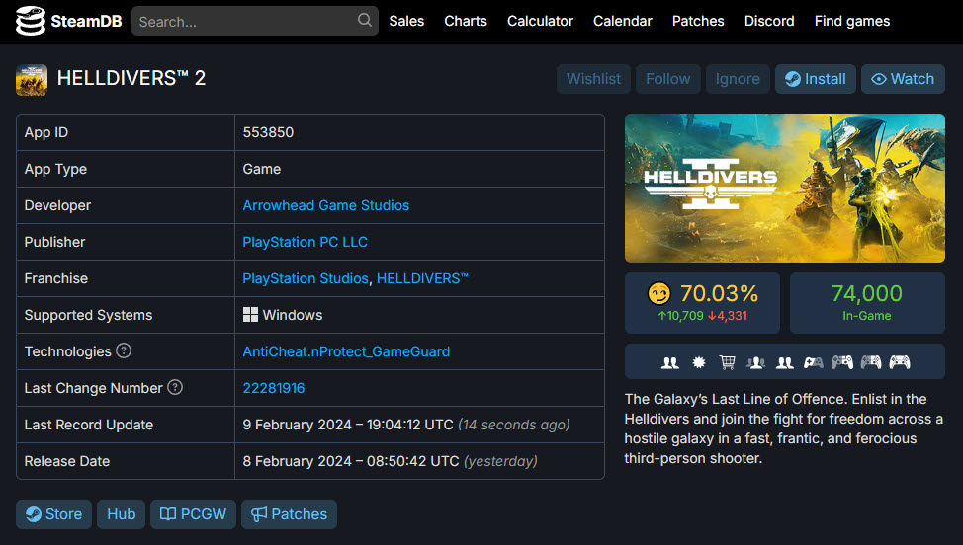
Task: Click the search magnifier icon
Action: click(x=364, y=20)
